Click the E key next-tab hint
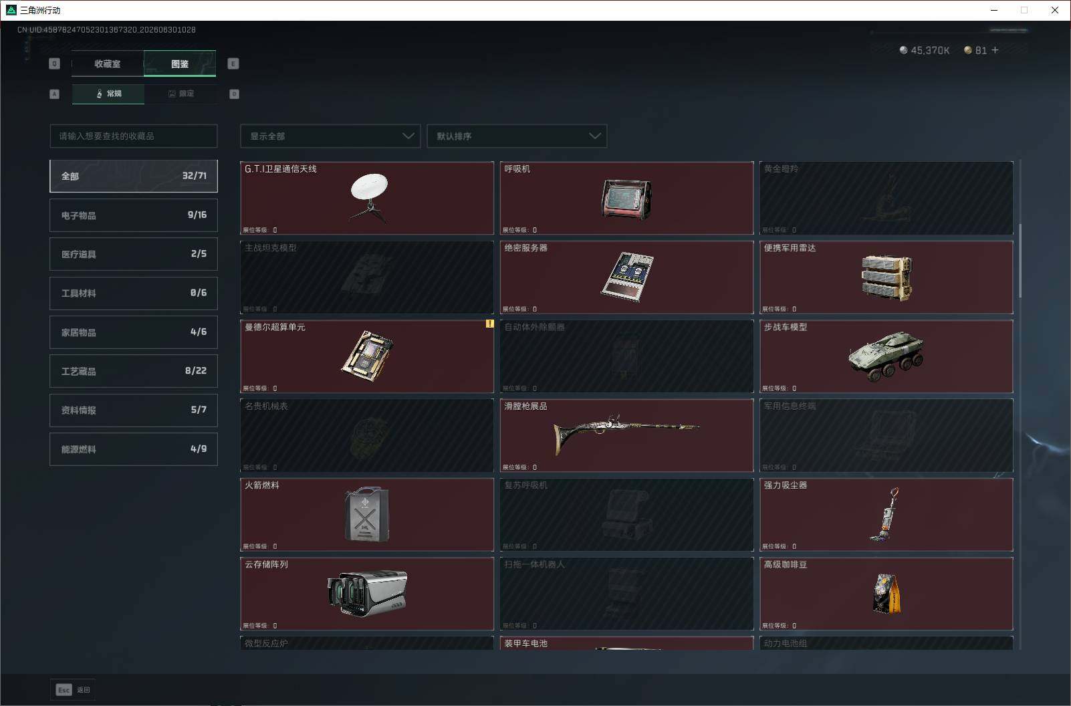 coord(233,64)
